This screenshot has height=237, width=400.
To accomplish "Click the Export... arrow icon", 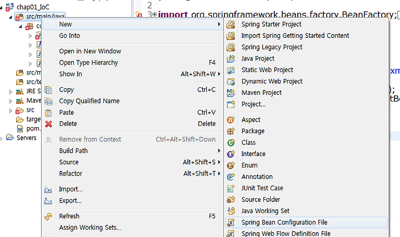I will [x=48, y=201].
